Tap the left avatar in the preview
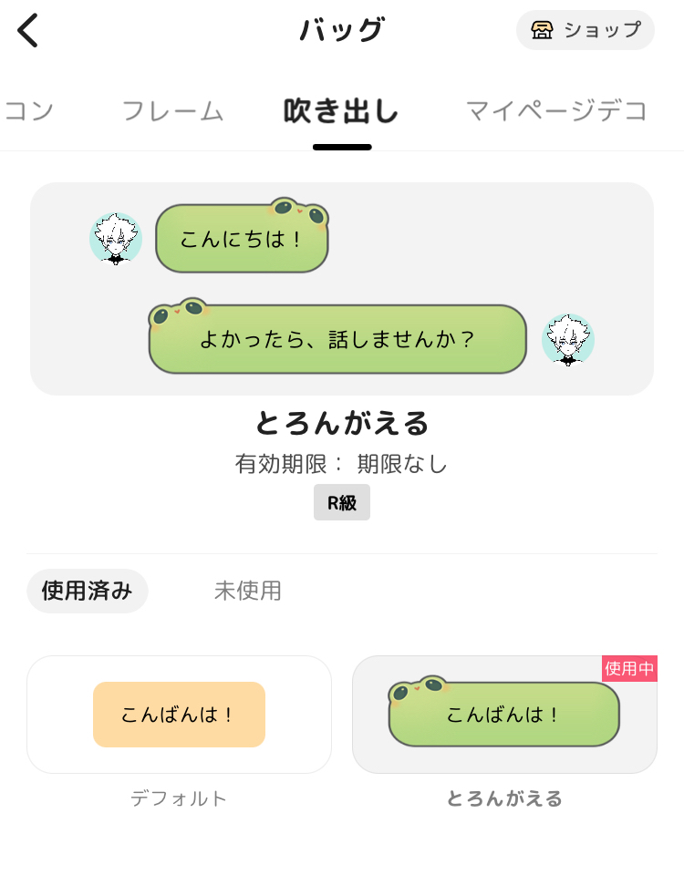The height and width of the screenshot is (875, 684). coord(116,239)
